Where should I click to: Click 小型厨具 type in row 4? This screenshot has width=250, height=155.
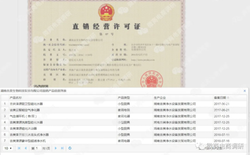click(x=124, y=123)
